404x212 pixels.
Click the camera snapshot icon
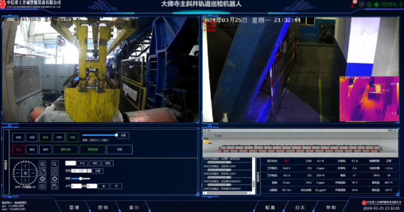42,186
